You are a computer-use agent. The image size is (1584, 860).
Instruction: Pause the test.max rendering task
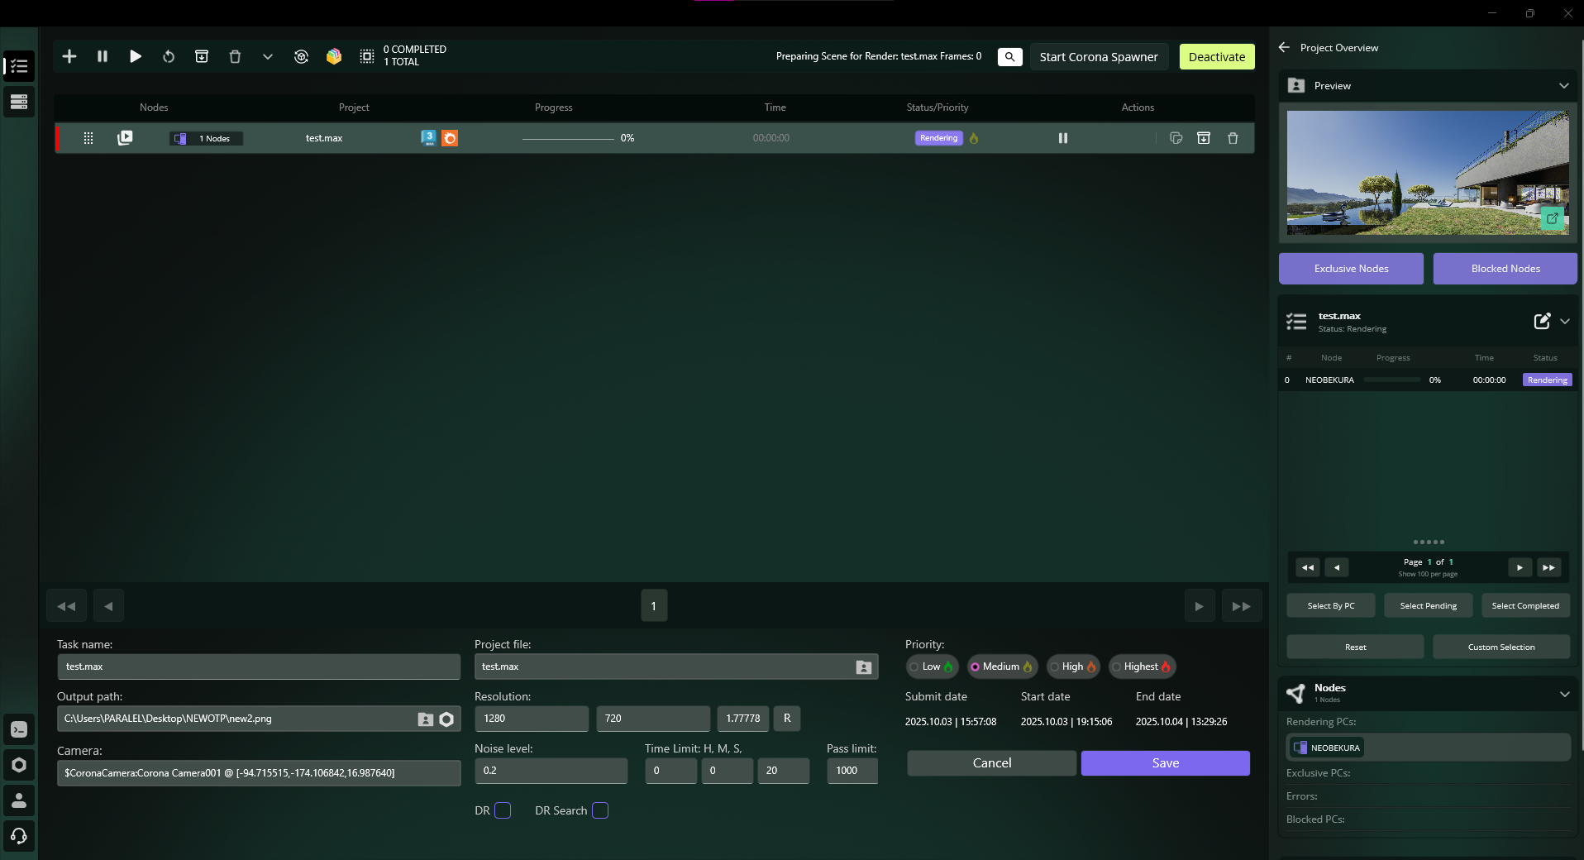click(x=1063, y=138)
